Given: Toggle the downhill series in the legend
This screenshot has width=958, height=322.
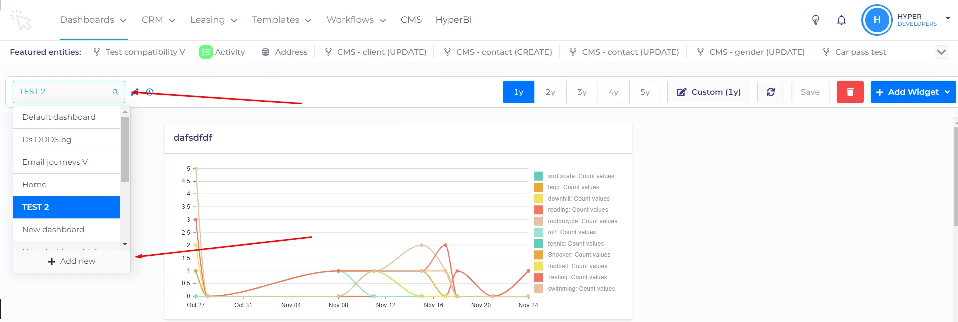Looking at the screenshot, I should [572, 199].
